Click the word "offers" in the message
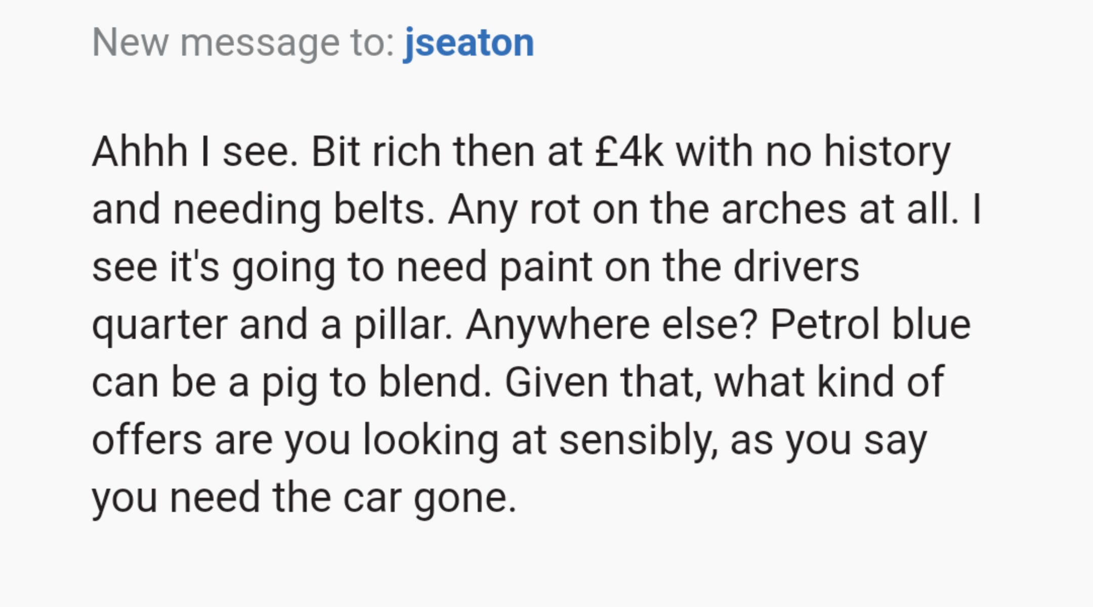Image resolution: width=1093 pixels, height=607 pixels. click(x=147, y=440)
